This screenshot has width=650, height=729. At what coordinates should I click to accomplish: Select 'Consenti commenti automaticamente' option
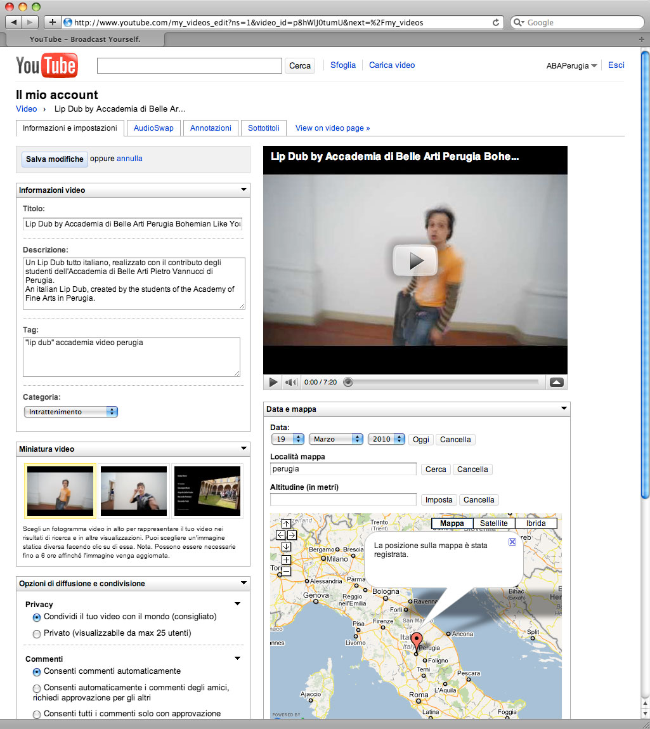coord(37,672)
